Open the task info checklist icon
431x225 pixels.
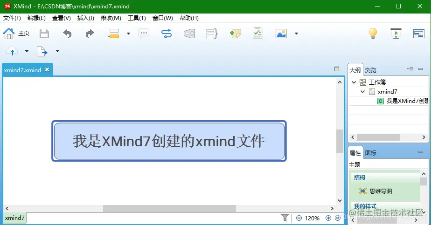click(x=257, y=33)
